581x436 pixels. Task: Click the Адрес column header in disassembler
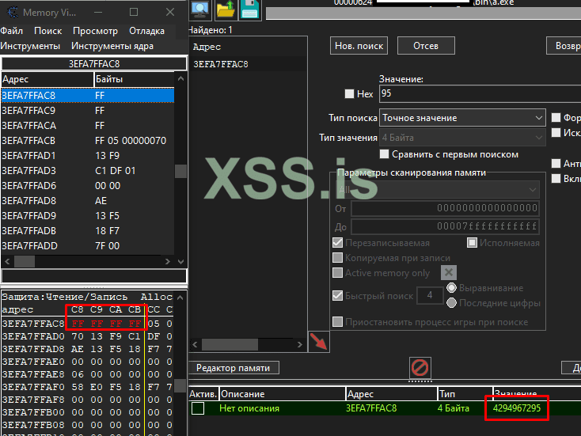click(x=47, y=79)
